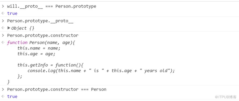Select the Person.prototype.__proto__ command text
Image resolution: width=239 pixels, height=101 pixels.
(x=40, y=21)
